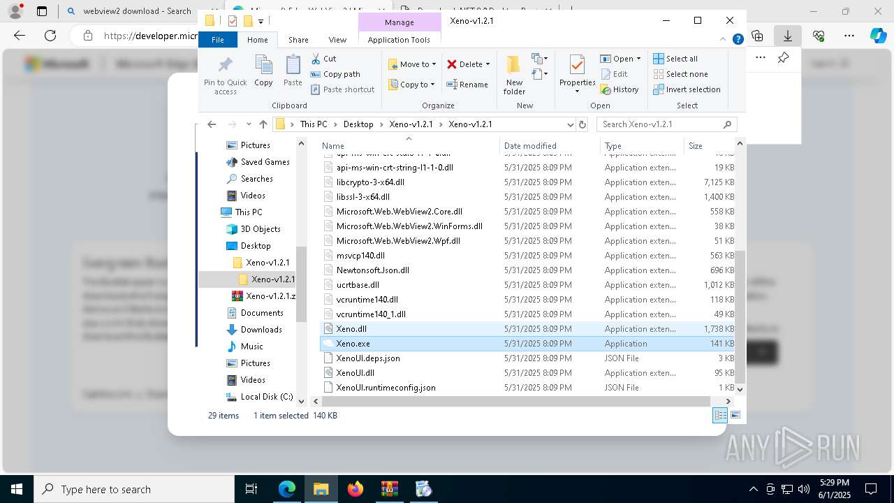Screen dimensions: 894x503
Task: Open Edge downloads icon in toolbar
Action: click(787, 36)
